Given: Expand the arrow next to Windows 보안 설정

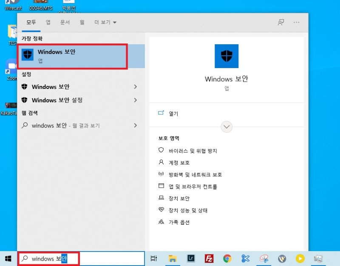Looking at the screenshot, I should click(x=136, y=100).
